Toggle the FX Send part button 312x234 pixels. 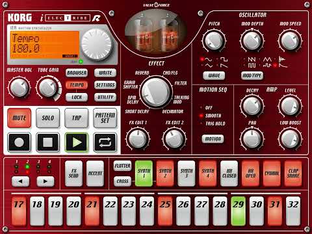(x=73, y=174)
